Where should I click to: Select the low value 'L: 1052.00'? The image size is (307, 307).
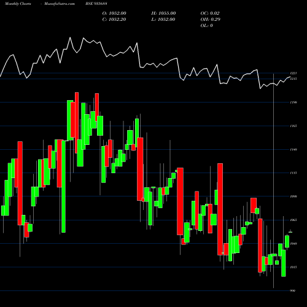click(x=163, y=19)
